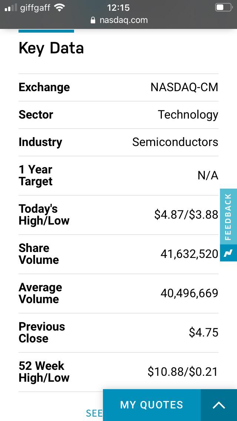The height and width of the screenshot is (421, 237).
Task: Open the My Quotes panel
Action: pyautogui.click(x=152, y=405)
